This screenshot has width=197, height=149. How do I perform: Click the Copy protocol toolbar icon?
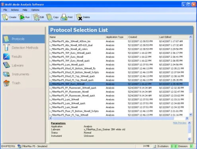click(x=49, y=17)
